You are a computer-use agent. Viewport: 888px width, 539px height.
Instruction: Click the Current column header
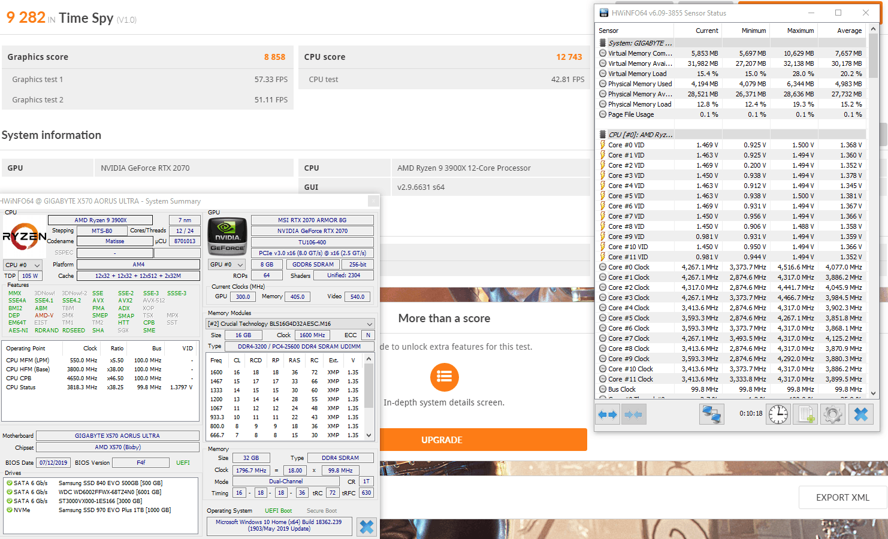click(698, 31)
